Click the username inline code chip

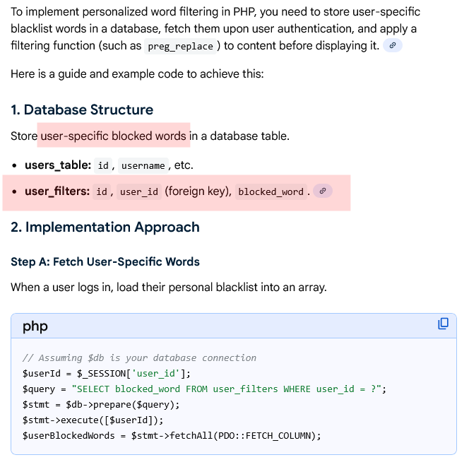coord(143,165)
